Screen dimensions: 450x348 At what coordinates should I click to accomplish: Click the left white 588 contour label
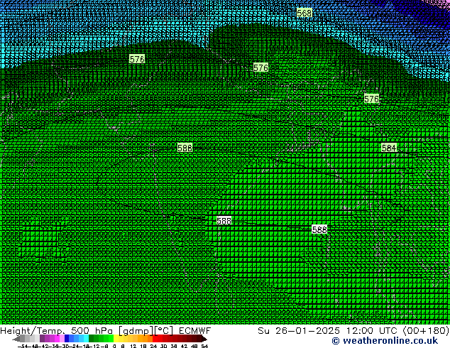[224, 221]
